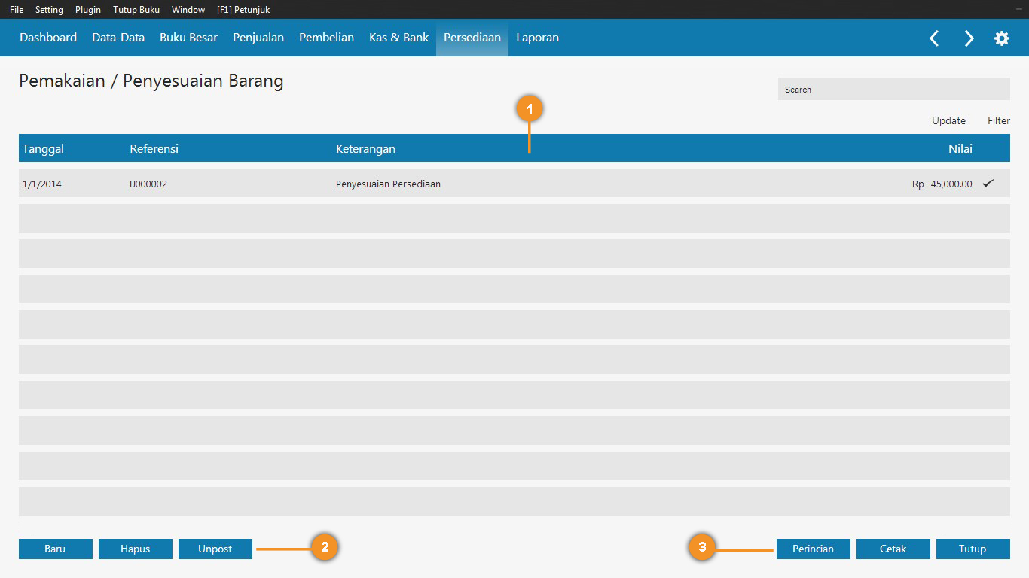Click the Cetak button
The width and height of the screenshot is (1029, 578).
[x=893, y=549]
